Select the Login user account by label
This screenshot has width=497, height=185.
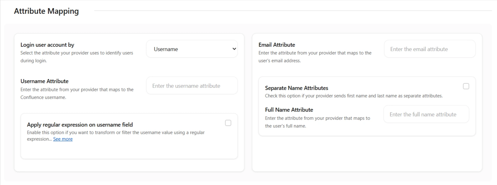coord(47,45)
